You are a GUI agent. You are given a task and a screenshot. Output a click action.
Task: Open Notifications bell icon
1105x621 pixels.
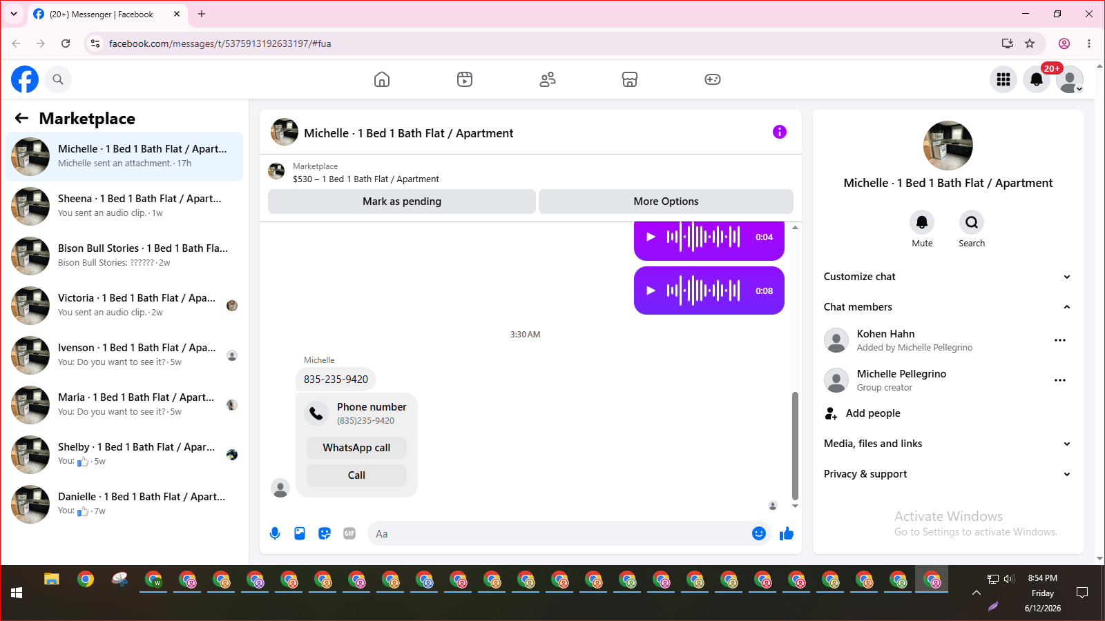1037,79
